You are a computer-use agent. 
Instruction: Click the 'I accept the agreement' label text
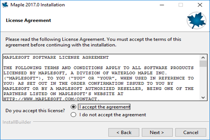(104, 107)
